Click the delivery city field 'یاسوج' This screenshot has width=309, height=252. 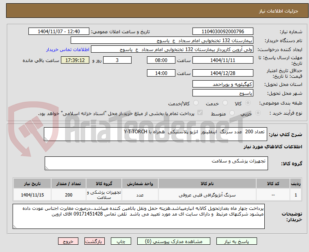pos(223,93)
